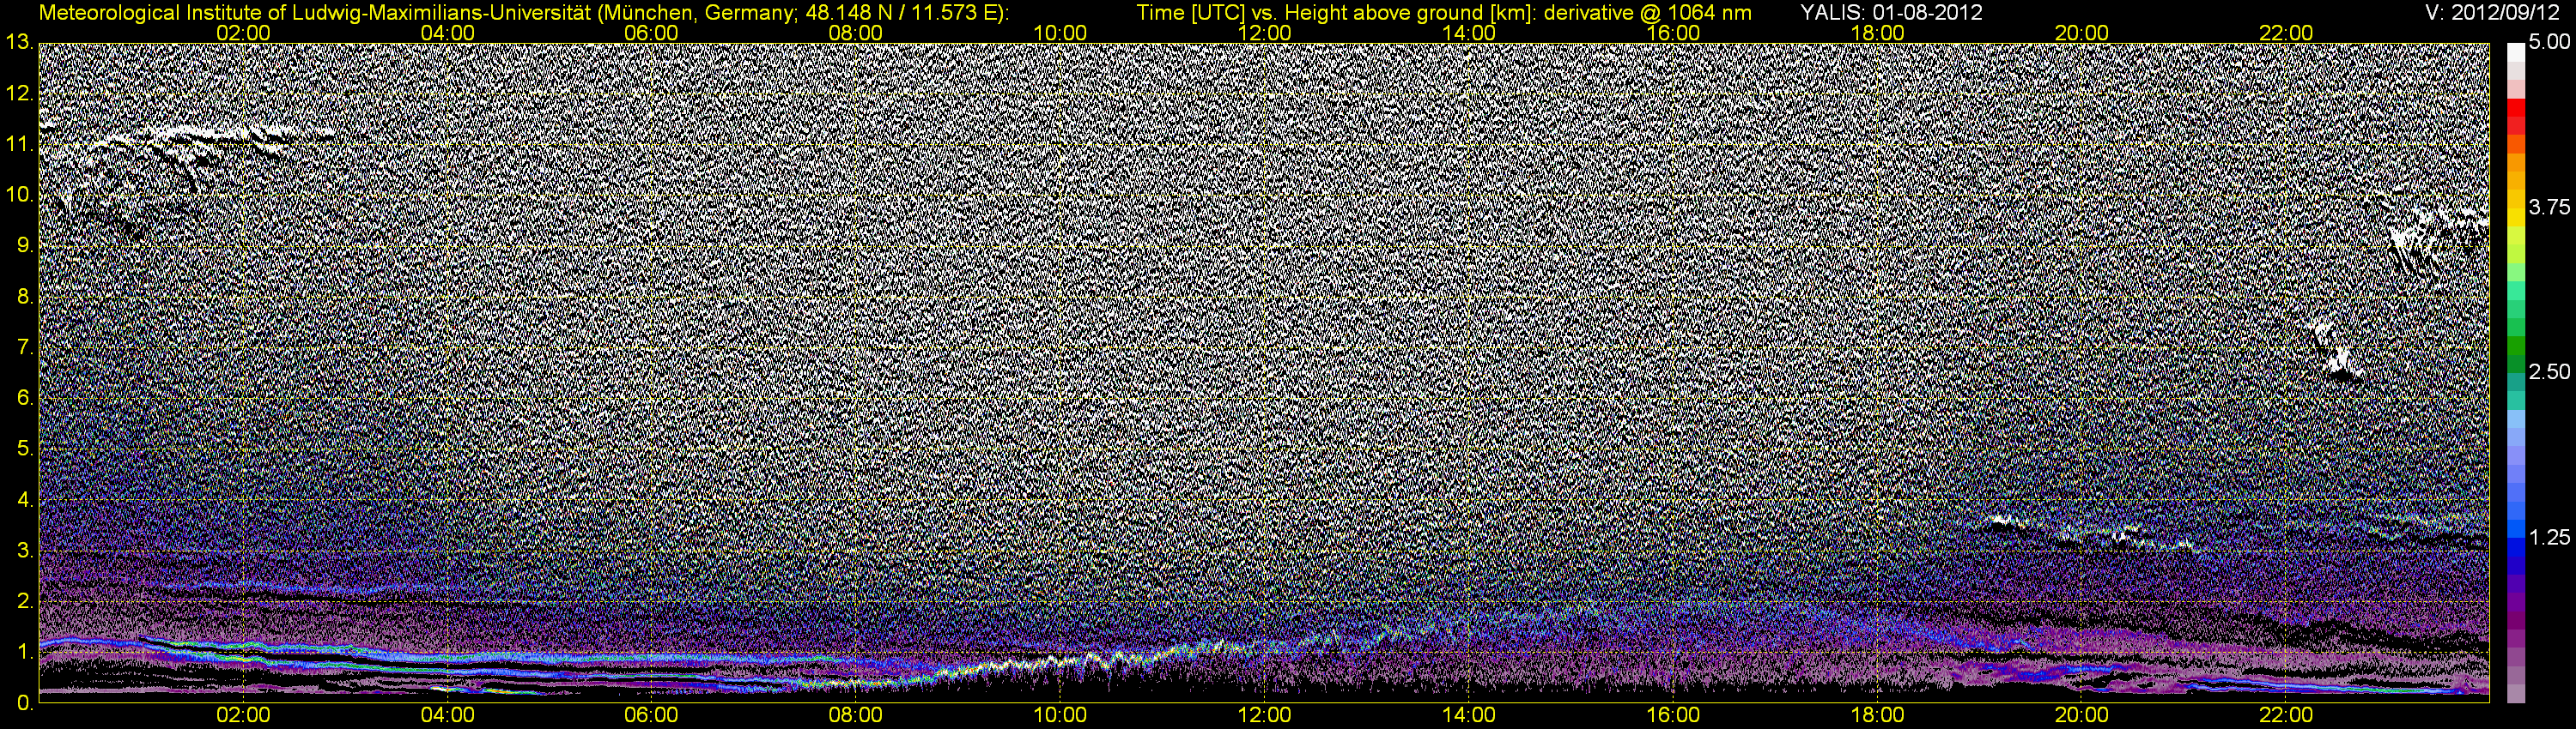The width and height of the screenshot is (2576, 729).
Task: Click the 06:00 label on the upper time axis
Action: click(x=651, y=33)
